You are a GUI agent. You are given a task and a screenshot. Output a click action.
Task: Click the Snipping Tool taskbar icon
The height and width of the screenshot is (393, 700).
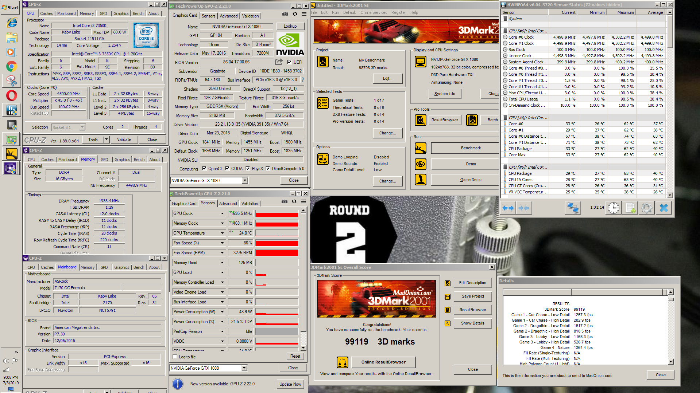point(11,81)
